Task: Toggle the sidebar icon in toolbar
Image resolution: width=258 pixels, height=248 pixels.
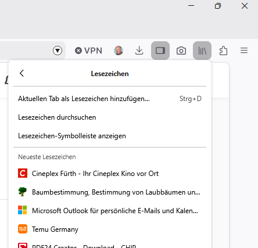Action: (160, 51)
